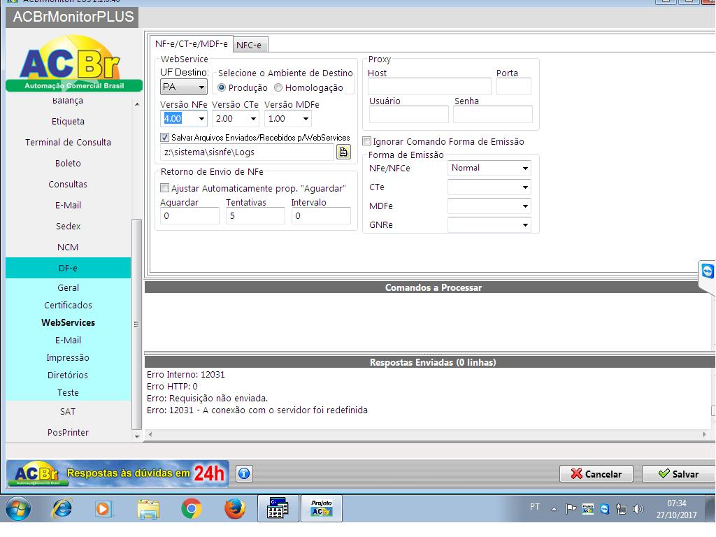The height and width of the screenshot is (537, 716).
Task: Launch Google Chrome from taskbar
Action: (192, 508)
